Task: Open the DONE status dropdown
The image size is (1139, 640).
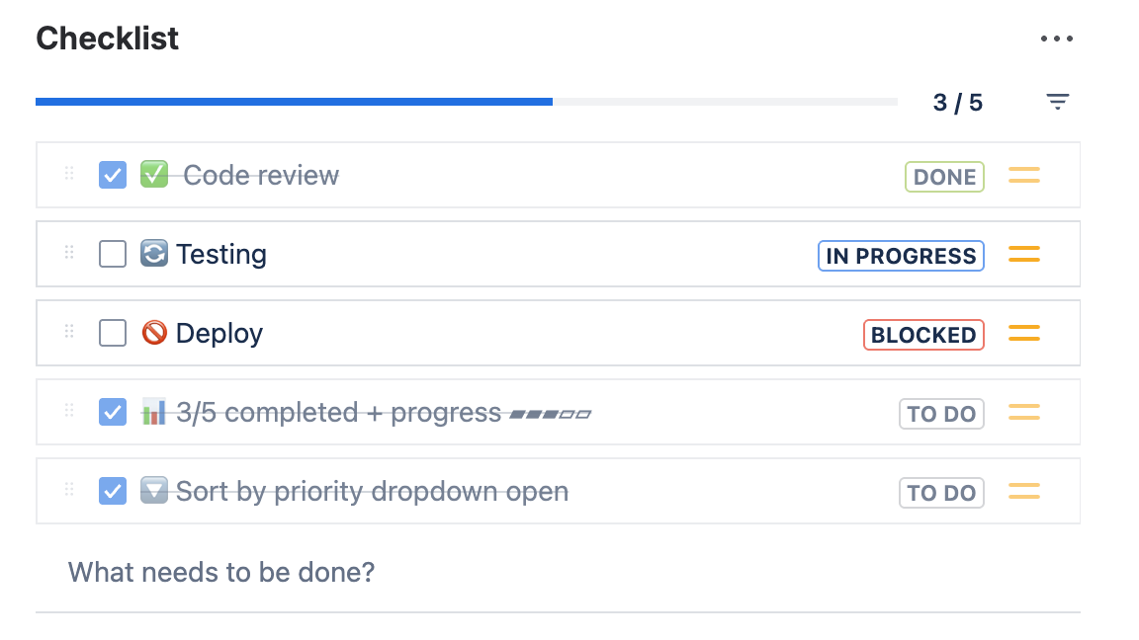Action: click(944, 177)
